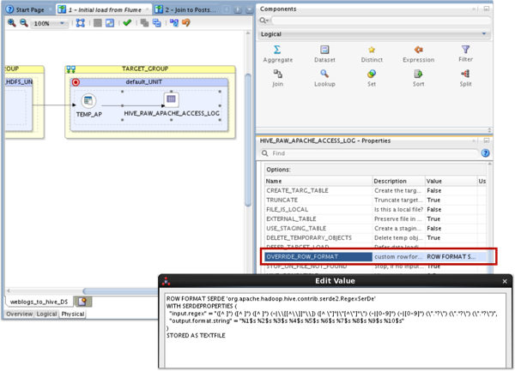Click the new physical design icon
This screenshot has width=515, height=371.
click(x=82, y=302)
